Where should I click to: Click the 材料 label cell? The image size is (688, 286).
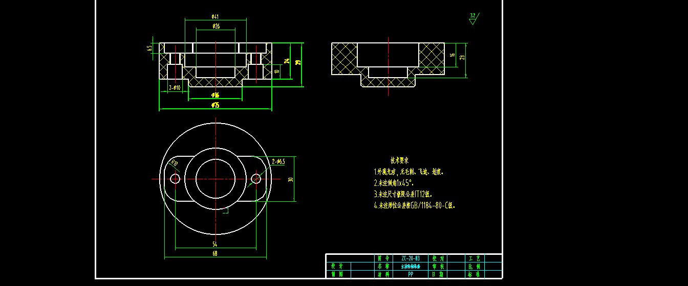coord(383,274)
